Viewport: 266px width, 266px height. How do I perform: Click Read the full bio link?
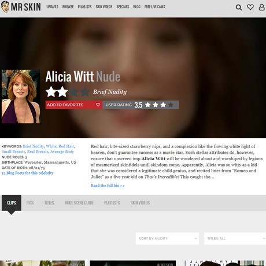108,186
